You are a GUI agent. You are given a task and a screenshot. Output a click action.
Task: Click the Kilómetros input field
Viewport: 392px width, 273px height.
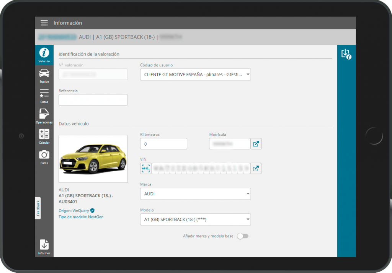click(x=163, y=144)
